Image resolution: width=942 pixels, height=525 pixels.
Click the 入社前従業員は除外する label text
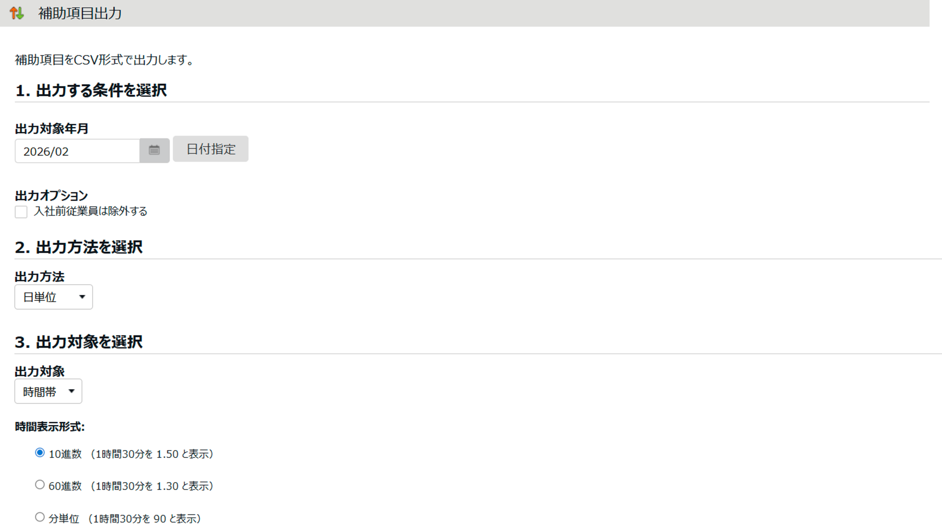(91, 211)
